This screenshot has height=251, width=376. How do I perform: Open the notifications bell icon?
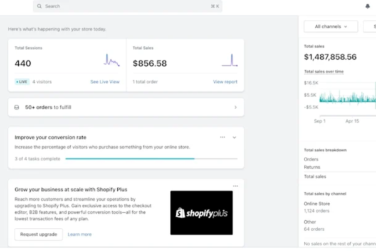point(367,6)
